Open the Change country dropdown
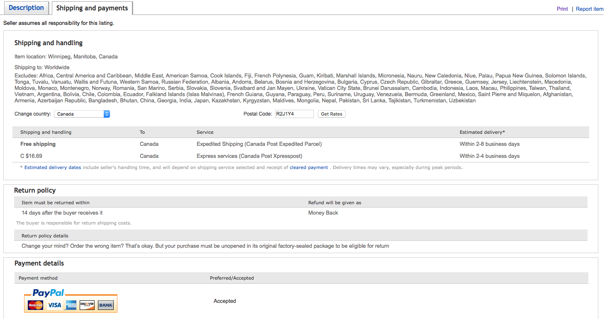 pos(82,114)
